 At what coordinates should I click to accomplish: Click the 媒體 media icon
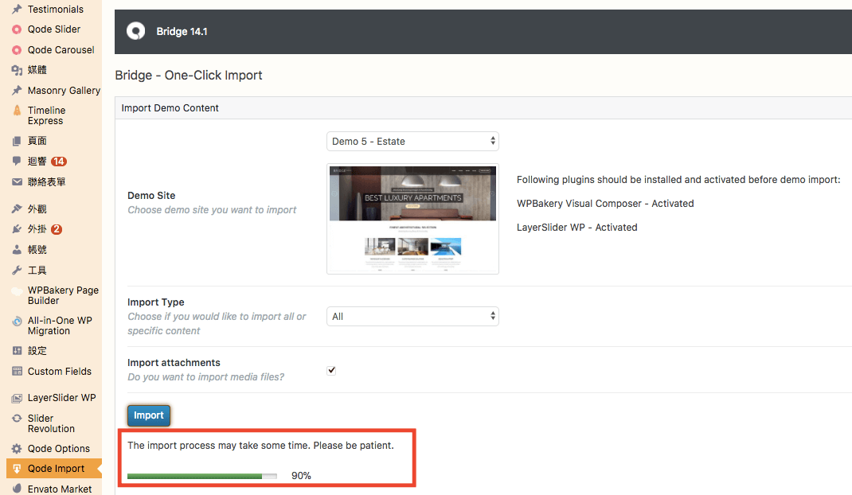click(x=17, y=70)
